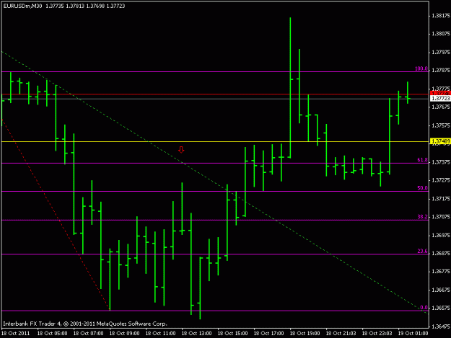Click the 0.0 Fibonacci level label

point(424,308)
